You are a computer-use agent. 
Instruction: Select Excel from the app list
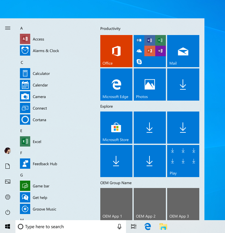(37, 142)
